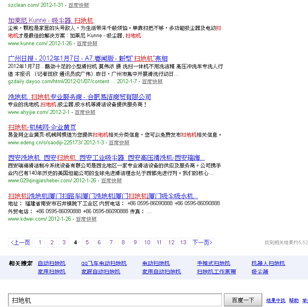Go to results page 6
The image size is (308, 307).
pos(99,242)
